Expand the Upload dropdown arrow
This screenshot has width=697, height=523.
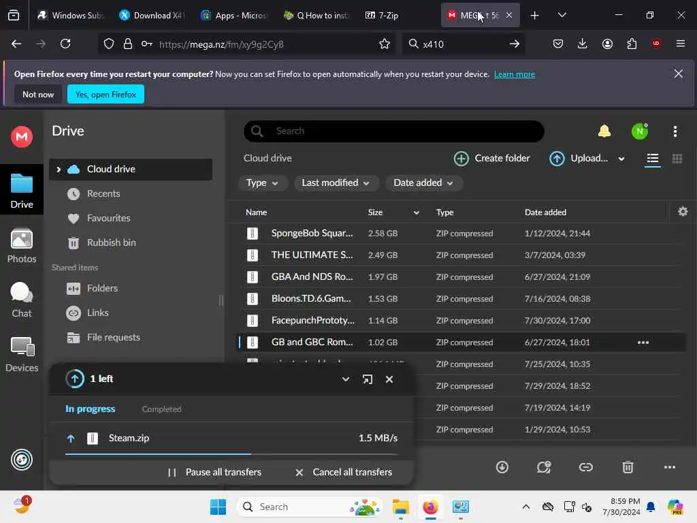(621, 159)
